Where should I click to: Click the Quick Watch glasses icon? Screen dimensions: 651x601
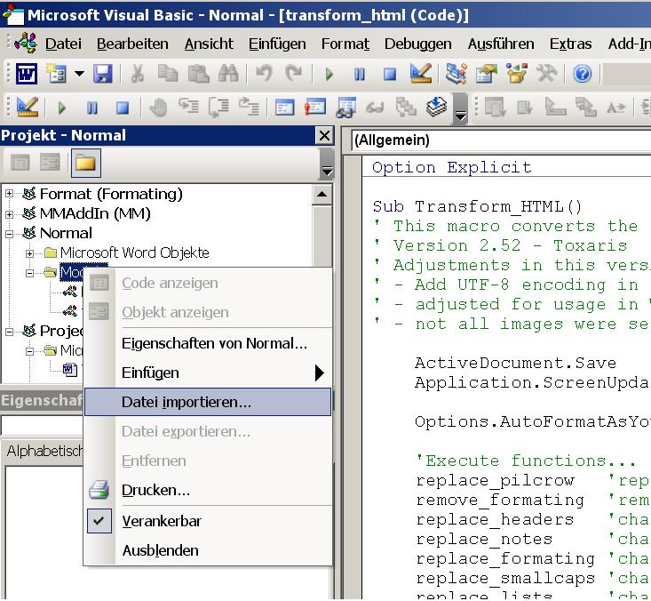(x=376, y=108)
